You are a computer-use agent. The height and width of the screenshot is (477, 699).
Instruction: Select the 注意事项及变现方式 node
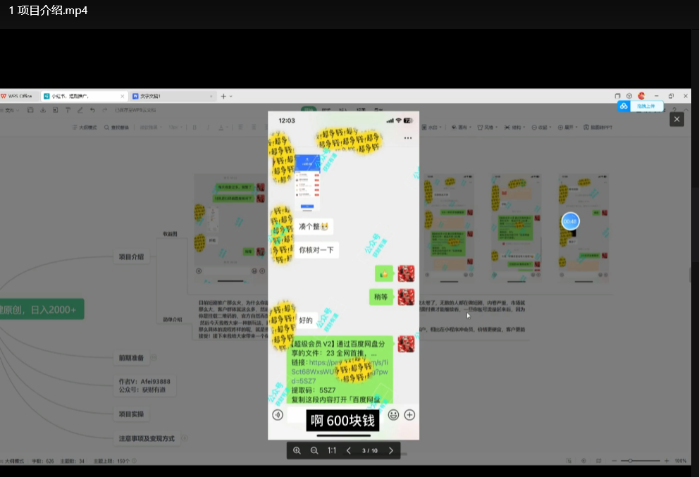tap(147, 439)
